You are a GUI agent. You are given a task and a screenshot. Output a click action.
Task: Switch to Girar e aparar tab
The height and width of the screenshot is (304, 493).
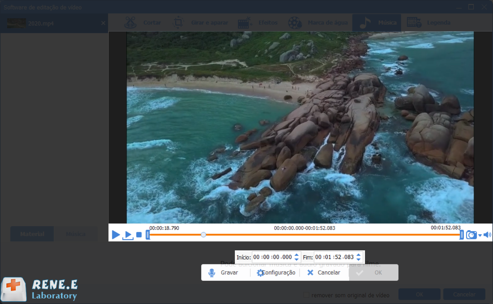(201, 23)
